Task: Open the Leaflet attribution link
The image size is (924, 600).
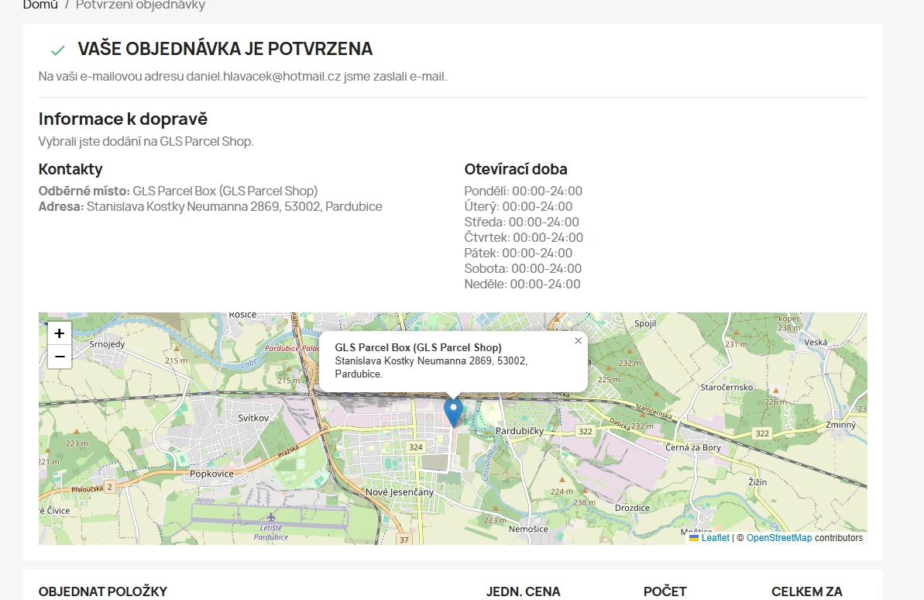Action: (x=715, y=538)
